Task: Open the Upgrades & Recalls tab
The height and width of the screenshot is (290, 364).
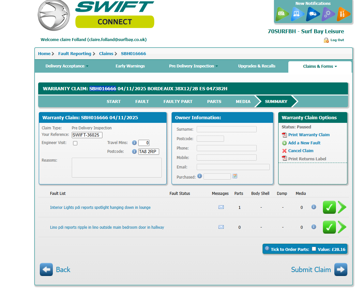Action: [x=257, y=66]
